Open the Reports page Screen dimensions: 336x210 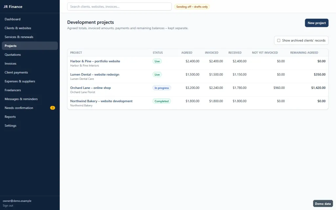(30, 117)
